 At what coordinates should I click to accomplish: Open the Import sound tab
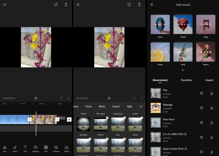209,80
